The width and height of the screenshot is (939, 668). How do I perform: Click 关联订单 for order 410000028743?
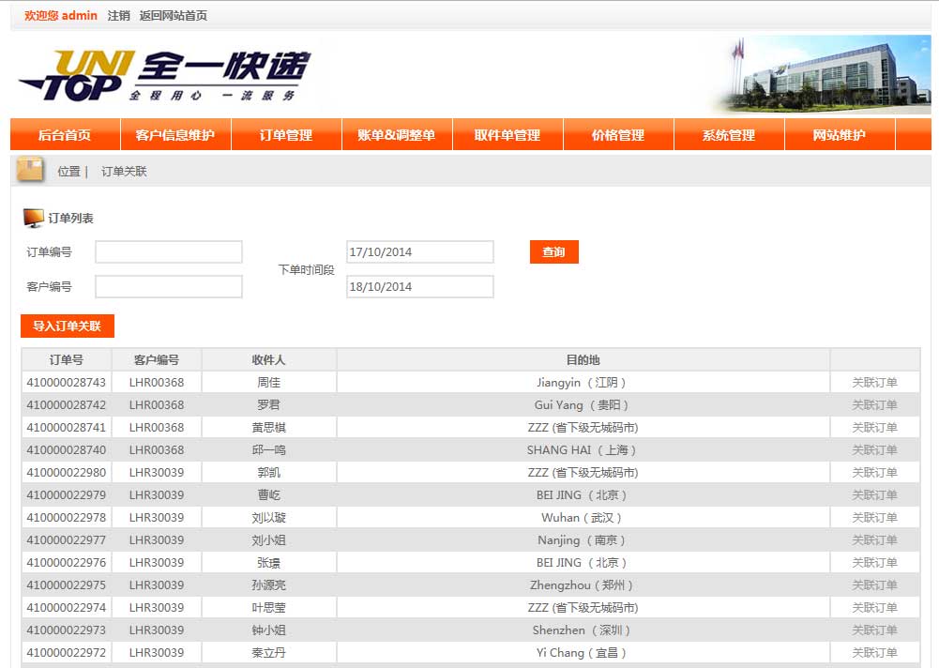click(x=874, y=383)
